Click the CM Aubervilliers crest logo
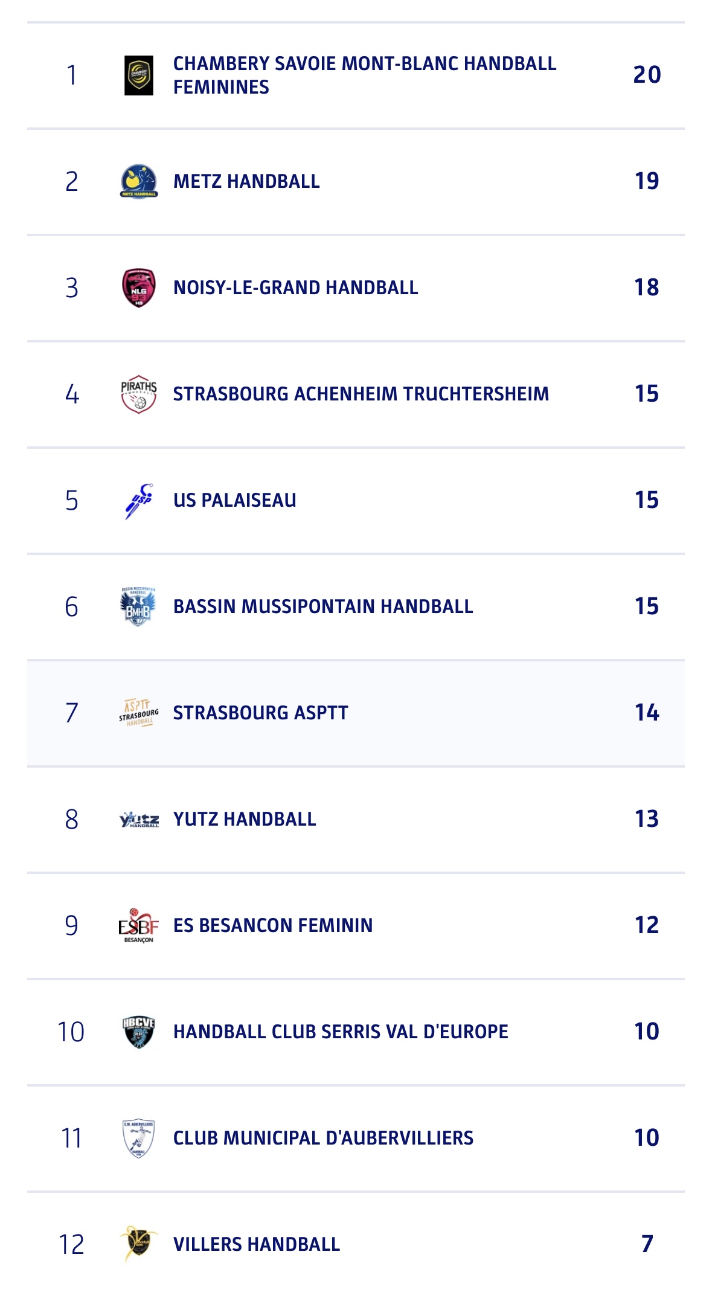Image resolution: width=712 pixels, height=1304 pixels. [138, 1138]
